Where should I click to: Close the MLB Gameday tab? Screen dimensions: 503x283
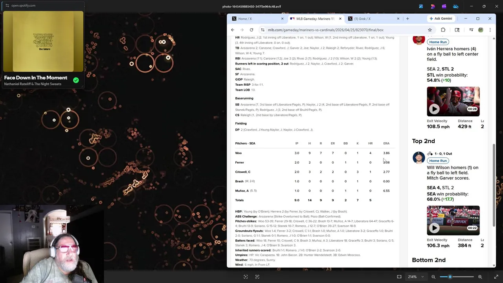[340, 18]
